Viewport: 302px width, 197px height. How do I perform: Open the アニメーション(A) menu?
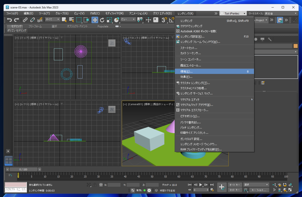click(138, 14)
